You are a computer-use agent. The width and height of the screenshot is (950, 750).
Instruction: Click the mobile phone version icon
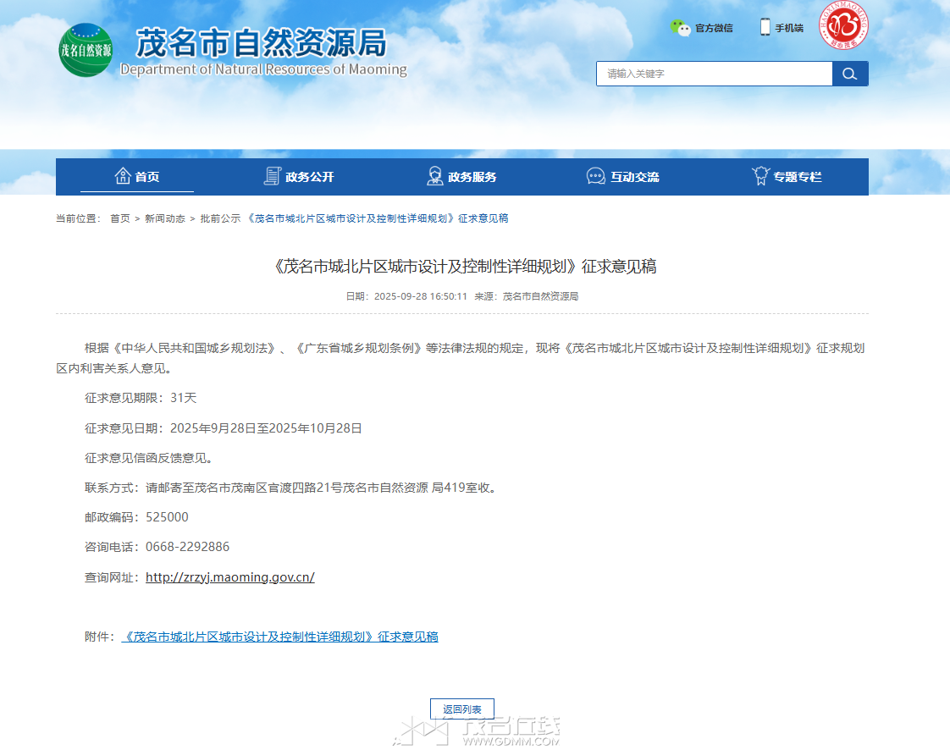[x=765, y=27]
